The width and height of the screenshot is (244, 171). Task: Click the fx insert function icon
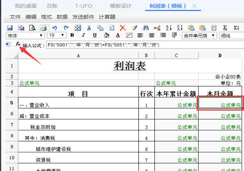(17, 44)
